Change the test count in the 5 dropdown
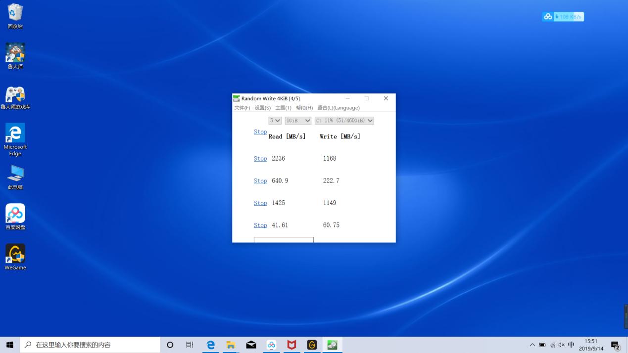The image size is (628, 353). point(275,120)
